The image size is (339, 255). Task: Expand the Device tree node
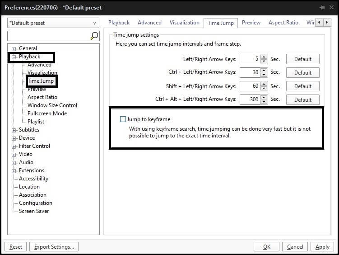point(14,138)
